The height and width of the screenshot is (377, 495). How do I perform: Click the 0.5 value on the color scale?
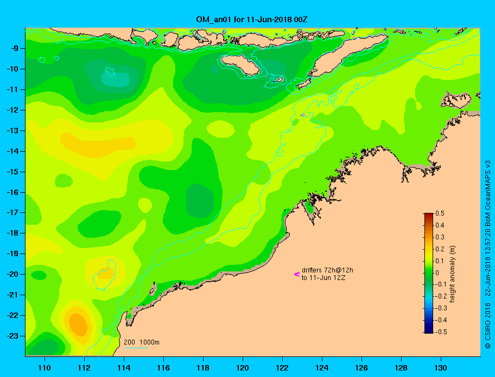pos(440,213)
